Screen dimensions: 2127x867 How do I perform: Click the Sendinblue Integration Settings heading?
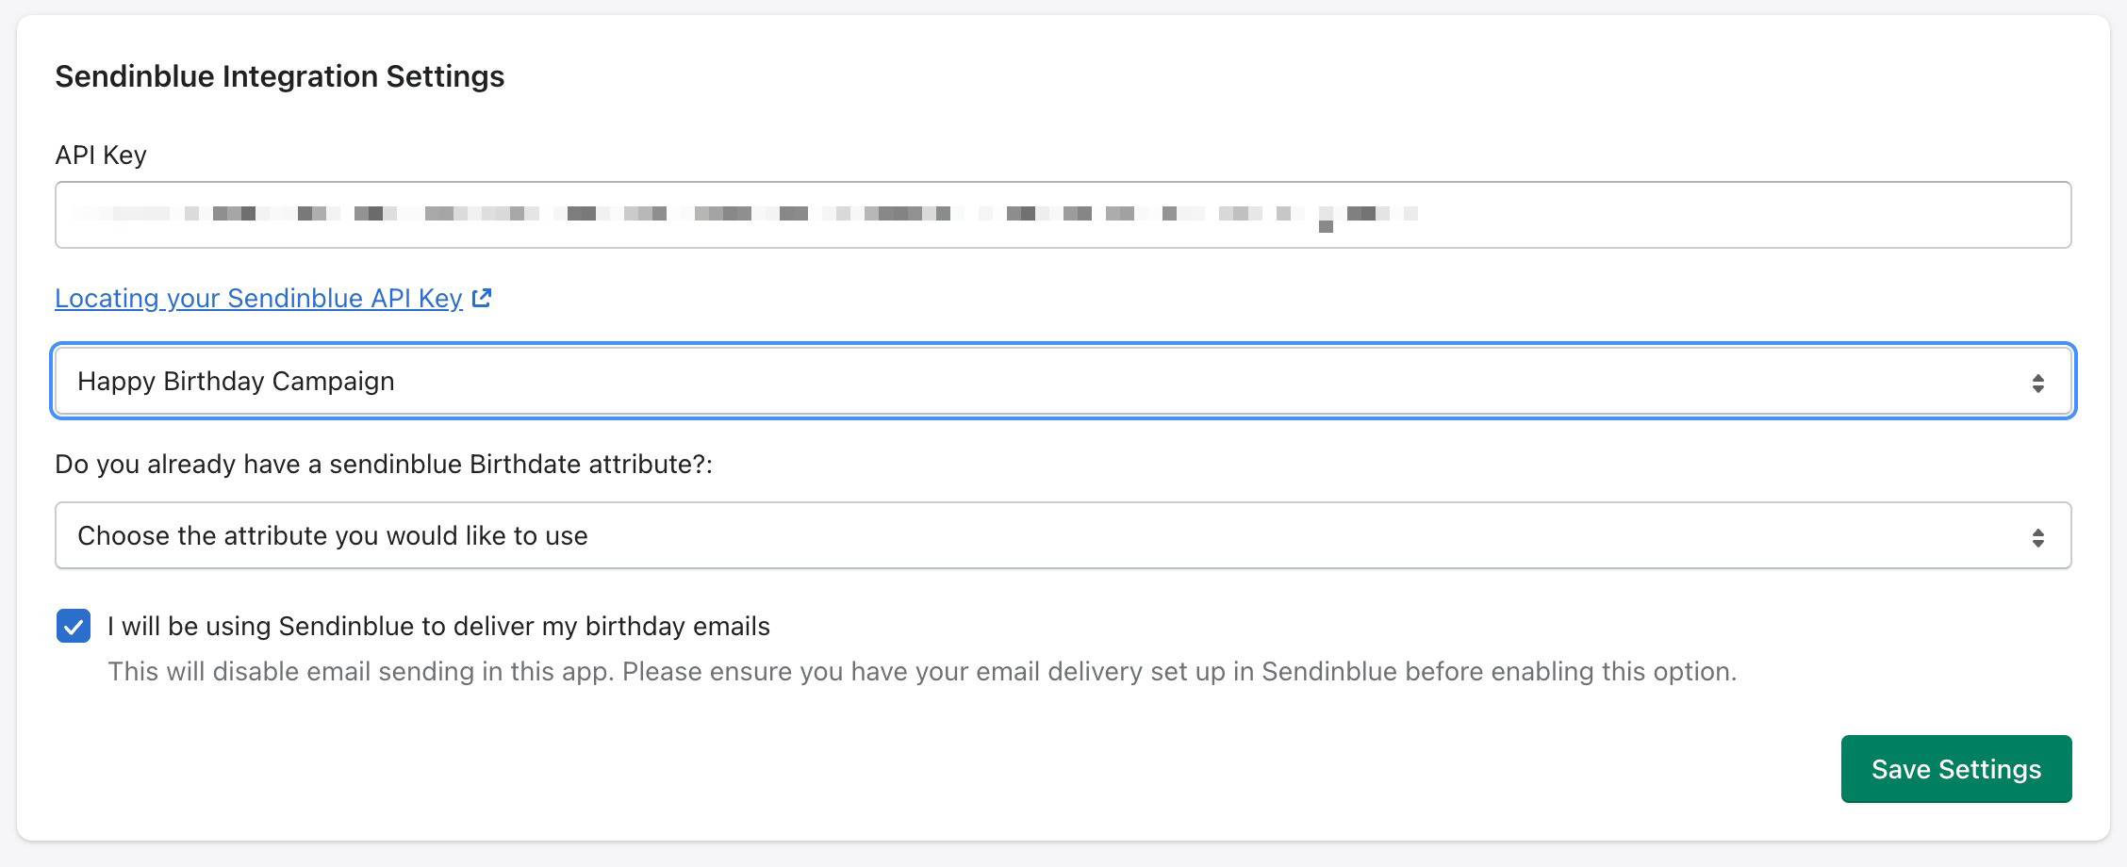tap(279, 76)
